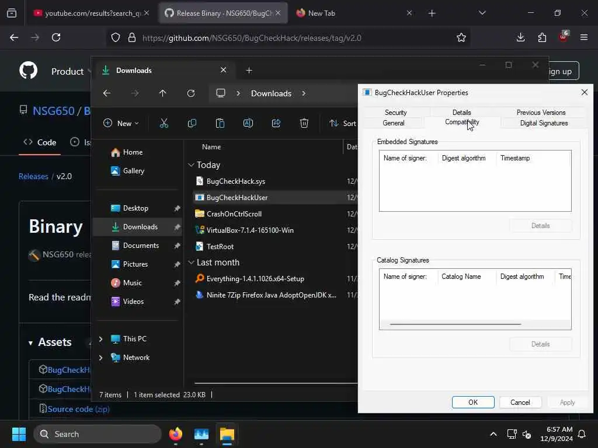Open the New dropdown in Explorer
Image resolution: width=598 pixels, height=448 pixels.
121,123
